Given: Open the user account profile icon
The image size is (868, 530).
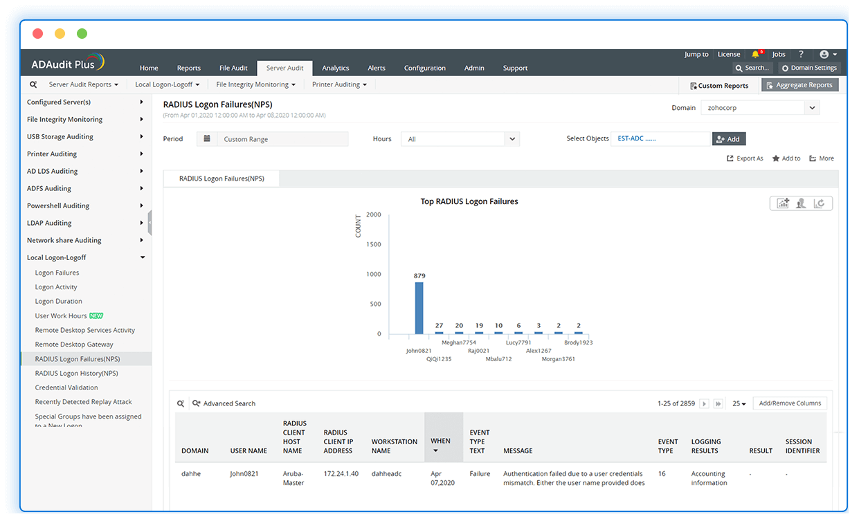Looking at the screenshot, I should click(x=825, y=53).
